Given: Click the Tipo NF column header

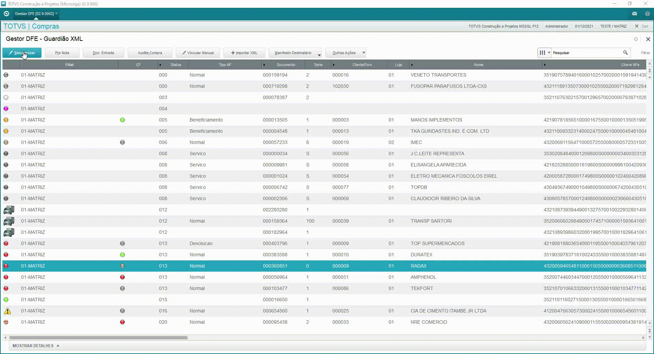Looking at the screenshot, I should [x=225, y=65].
